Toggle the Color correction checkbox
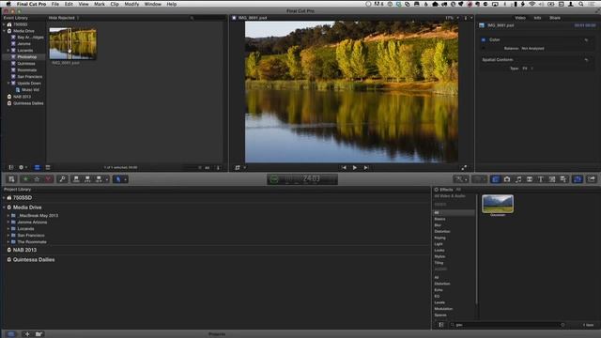The height and width of the screenshot is (338, 601). tap(484, 39)
